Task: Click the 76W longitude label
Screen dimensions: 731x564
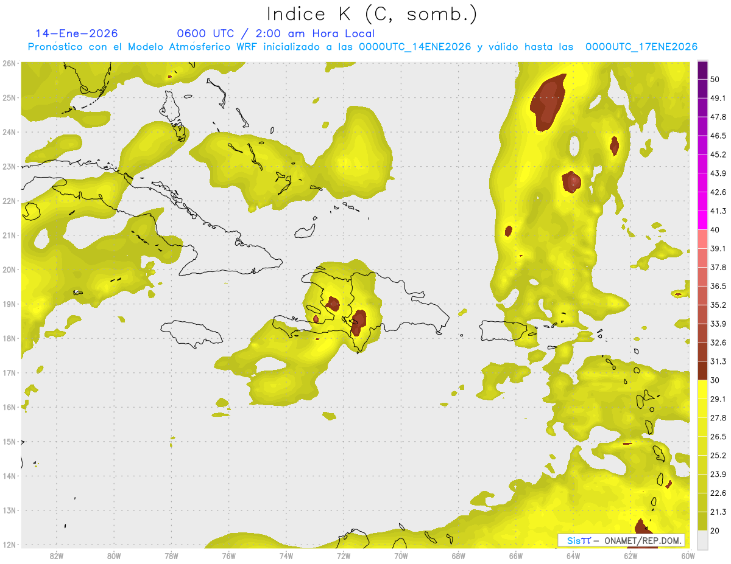Action: click(x=228, y=555)
